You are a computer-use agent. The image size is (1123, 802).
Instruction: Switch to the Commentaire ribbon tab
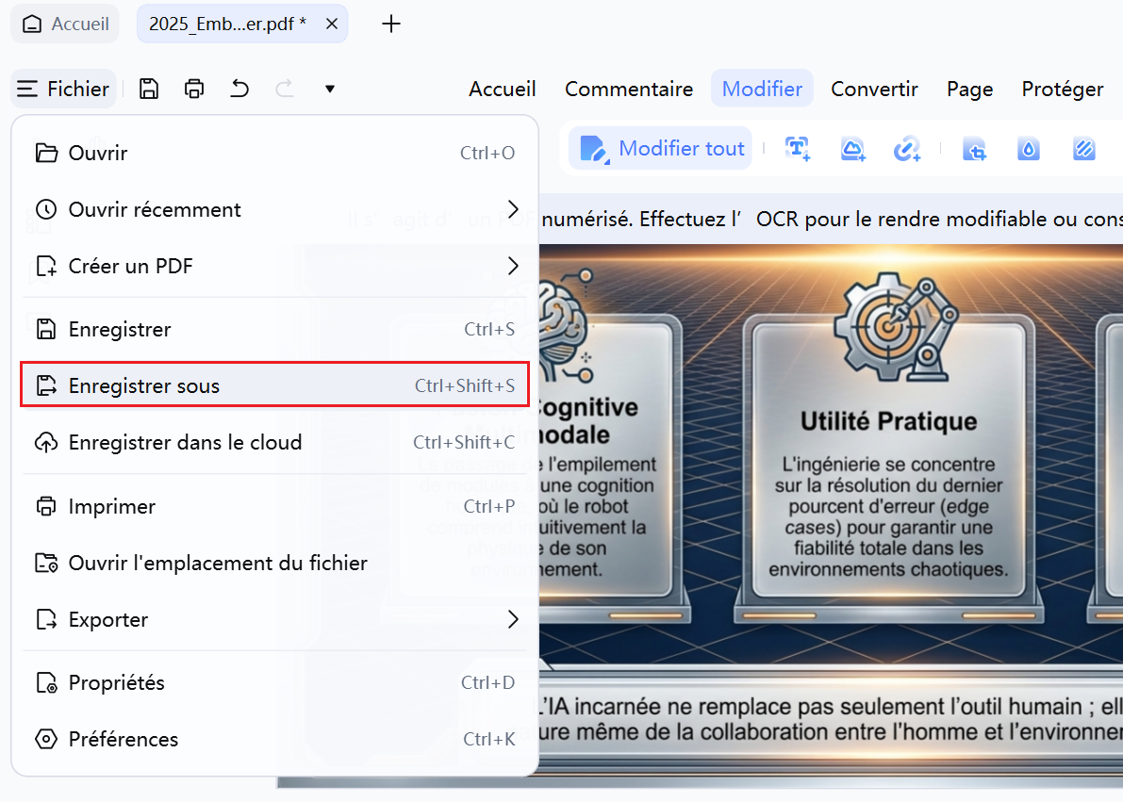(x=629, y=89)
